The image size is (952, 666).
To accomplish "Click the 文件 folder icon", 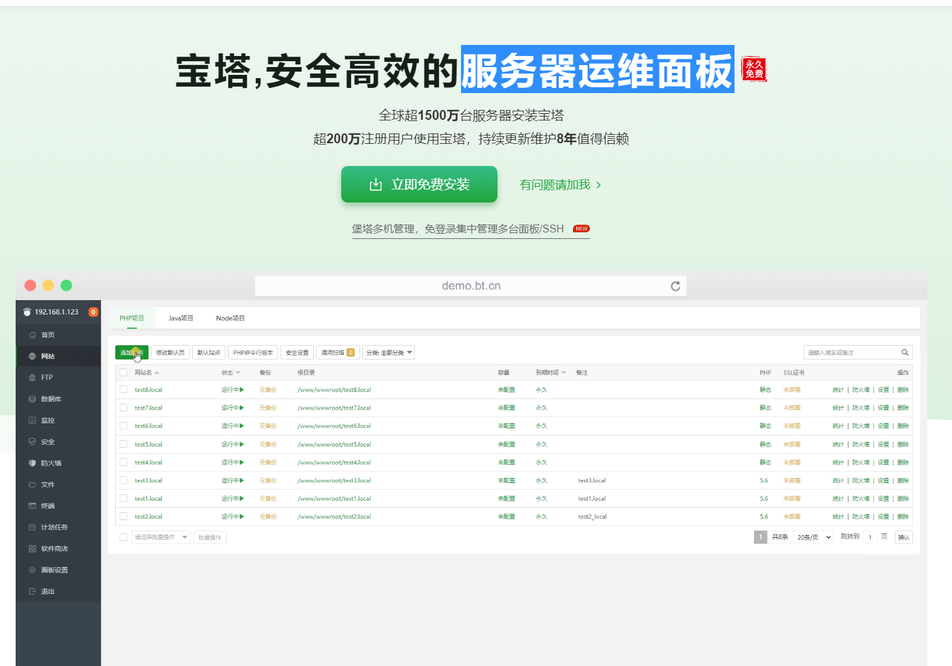I will pos(33,484).
